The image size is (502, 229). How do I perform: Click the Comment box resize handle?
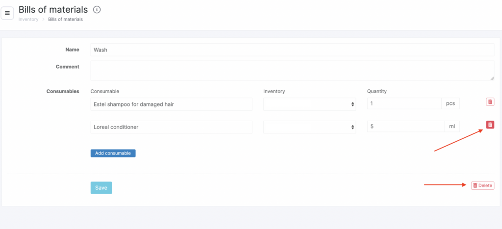point(492,78)
